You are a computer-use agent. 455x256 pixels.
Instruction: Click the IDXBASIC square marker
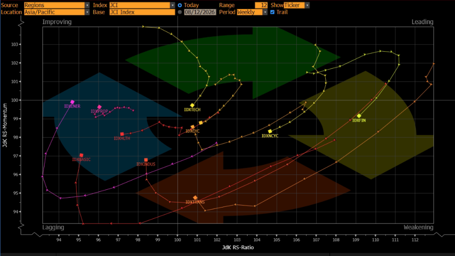coord(81,155)
